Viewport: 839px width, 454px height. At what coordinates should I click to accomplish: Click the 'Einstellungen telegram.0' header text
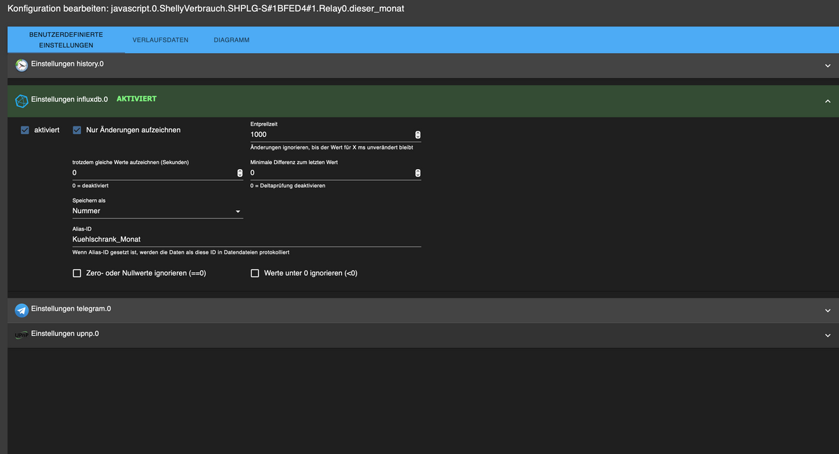[71, 308]
